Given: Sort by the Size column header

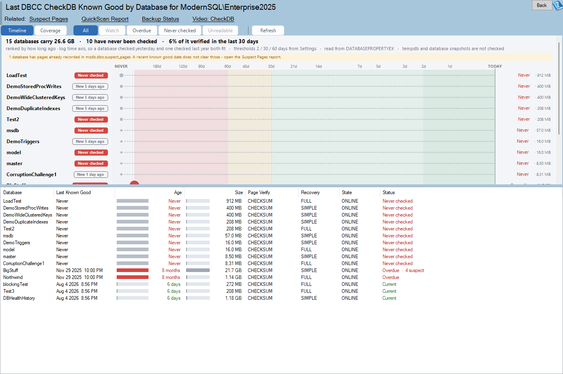Looking at the screenshot, I should 215,193.
